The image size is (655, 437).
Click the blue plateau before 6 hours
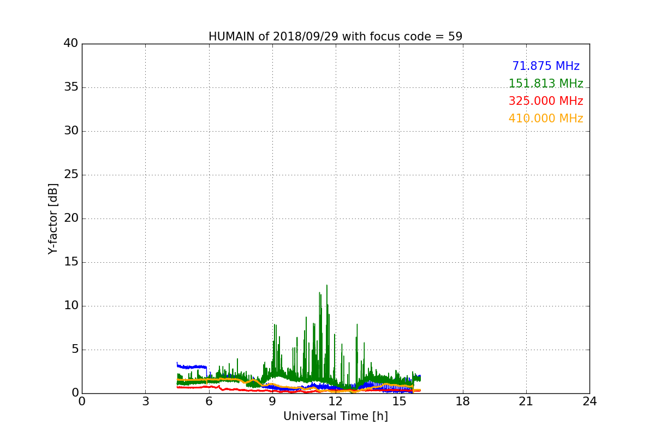click(x=191, y=367)
